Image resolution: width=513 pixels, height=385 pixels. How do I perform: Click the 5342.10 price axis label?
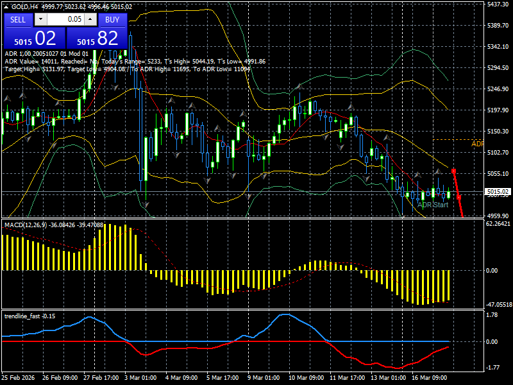[498, 46]
